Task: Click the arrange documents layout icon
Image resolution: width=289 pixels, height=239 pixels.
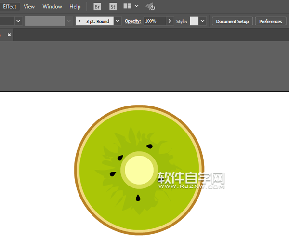Action: click(x=127, y=7)
